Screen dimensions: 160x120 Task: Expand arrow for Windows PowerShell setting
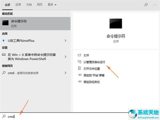coord(66,57)
